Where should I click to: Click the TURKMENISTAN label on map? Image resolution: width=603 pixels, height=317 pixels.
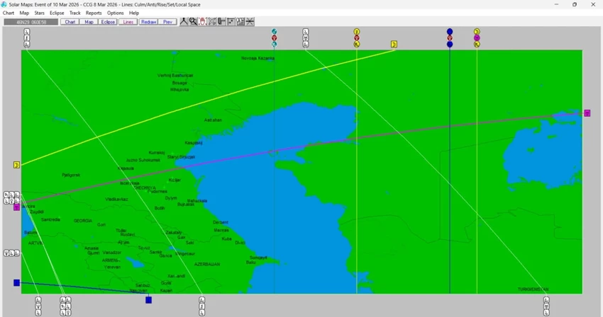tap(533, 289)
